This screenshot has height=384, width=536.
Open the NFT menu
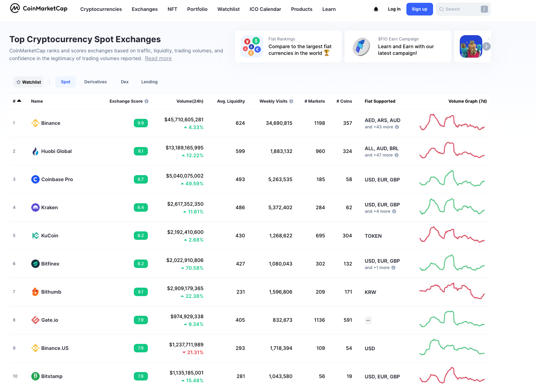click(x=172, y=9)
